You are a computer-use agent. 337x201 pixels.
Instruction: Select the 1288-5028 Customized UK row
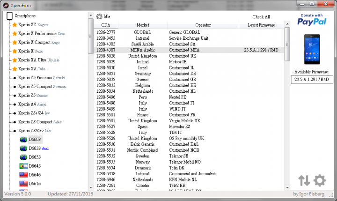pos(189,56)
